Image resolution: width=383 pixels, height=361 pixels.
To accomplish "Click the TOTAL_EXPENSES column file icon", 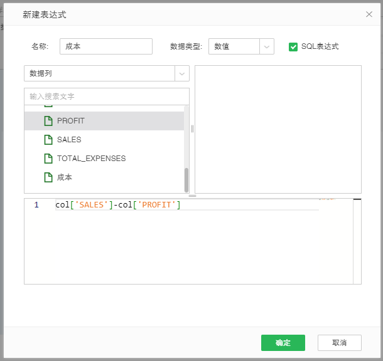I will pyautogui.click(x=48, y=159).
